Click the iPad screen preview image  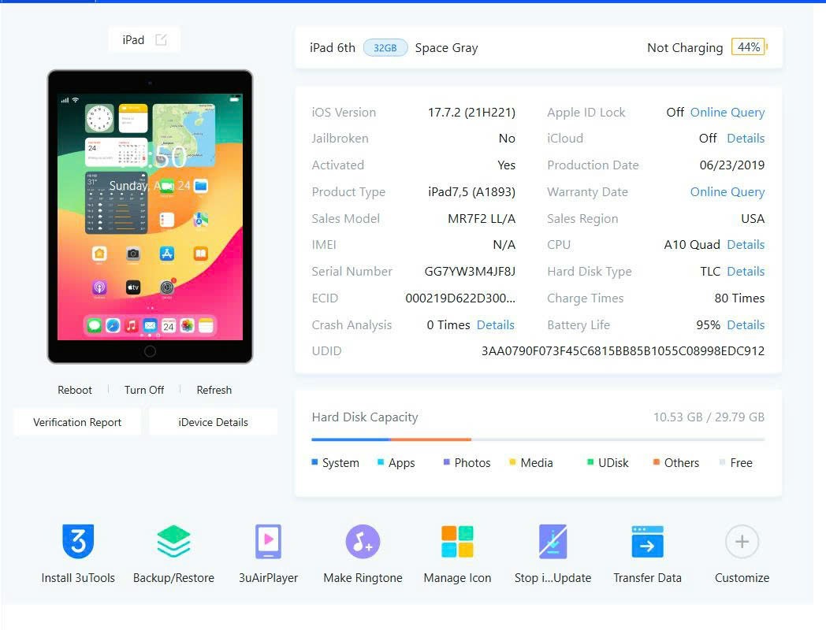coord(150,217)
